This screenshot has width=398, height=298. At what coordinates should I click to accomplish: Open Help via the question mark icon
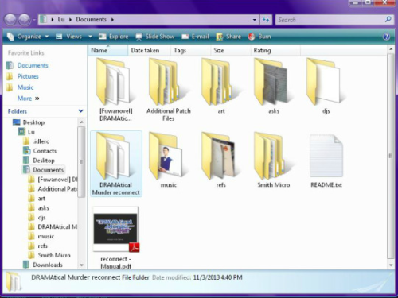tap(386, 37)
